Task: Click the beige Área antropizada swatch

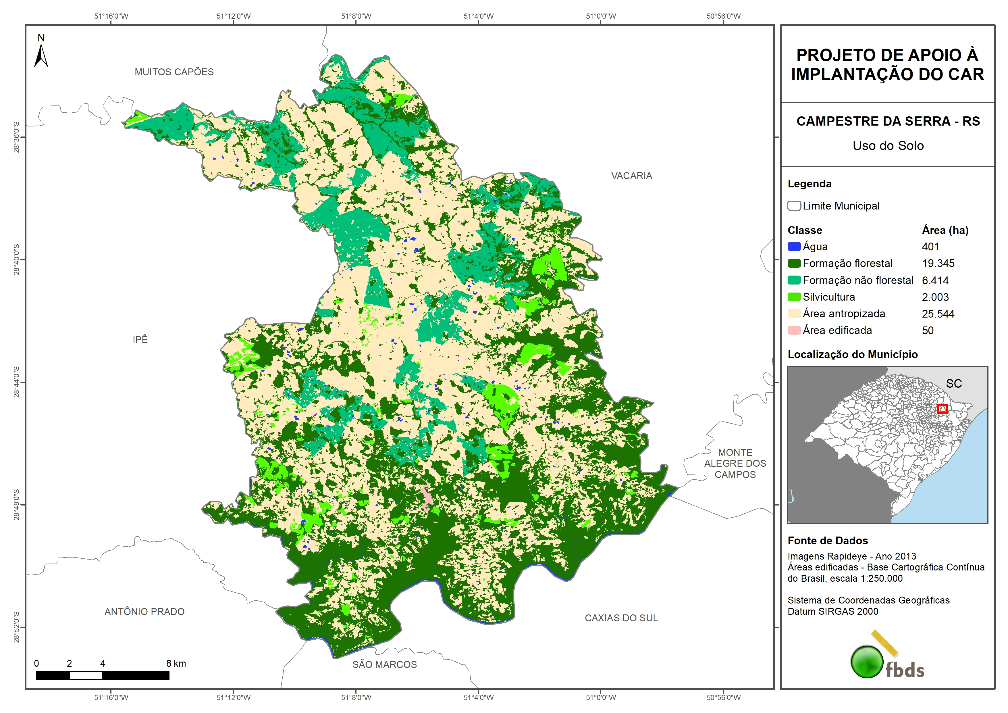Action: pos(794,314)
